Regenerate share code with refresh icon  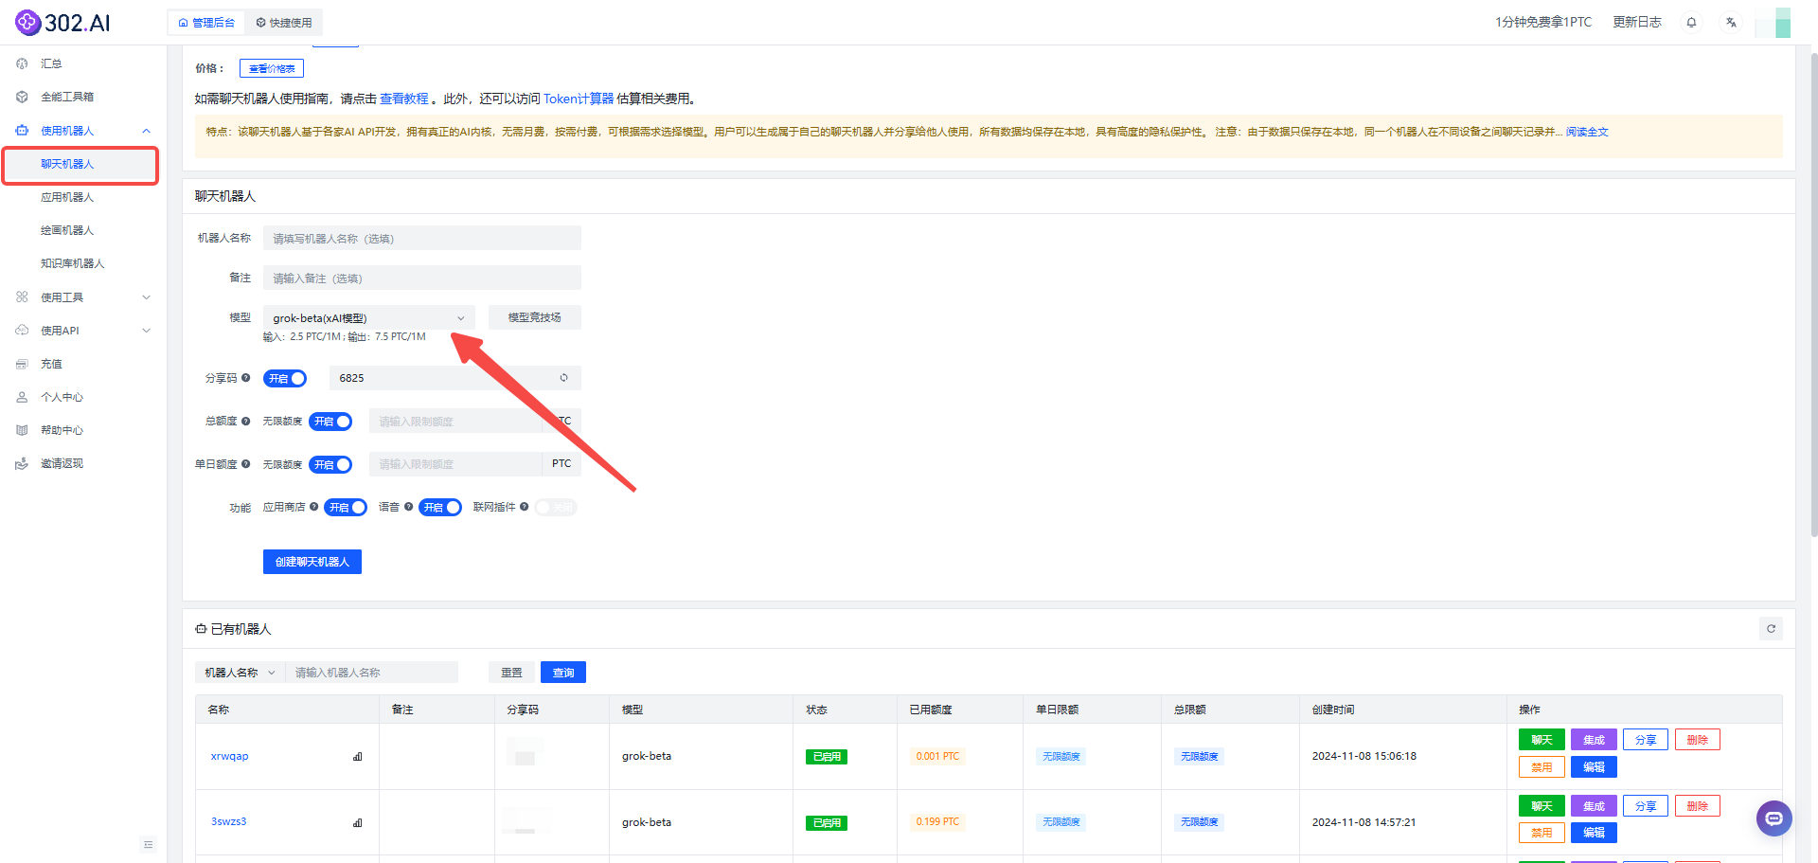click(x=563, y=378)
